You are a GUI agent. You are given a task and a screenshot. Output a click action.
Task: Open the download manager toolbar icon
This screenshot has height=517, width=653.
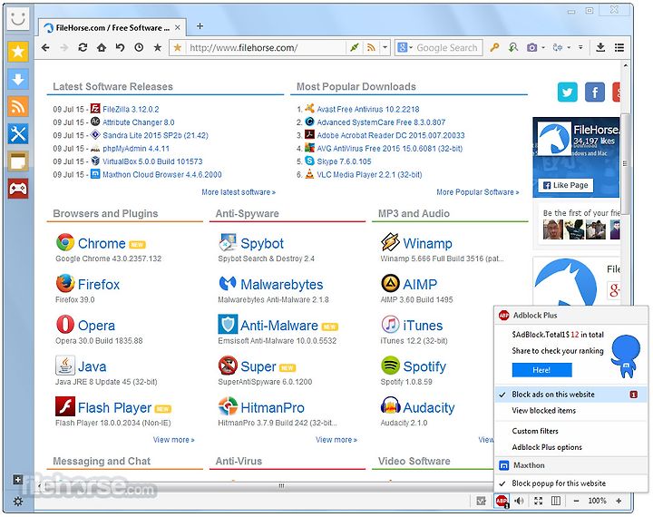(600, 47)
